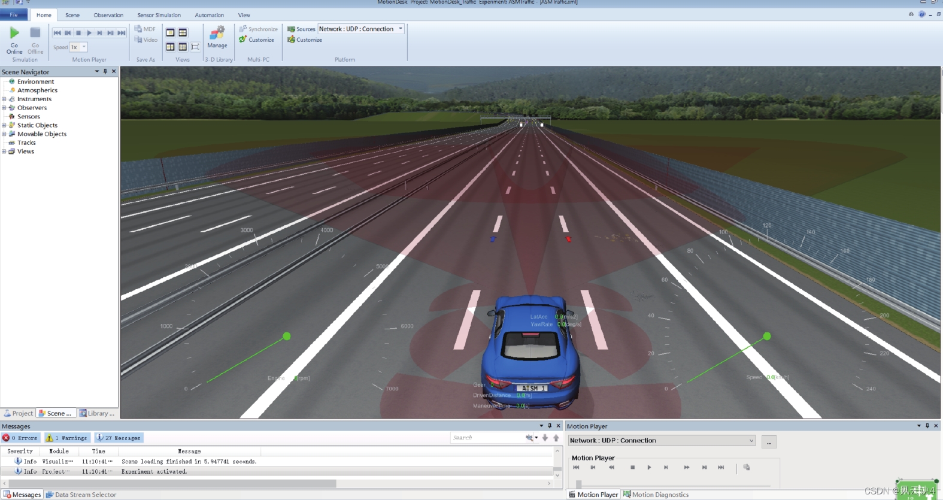Click the Platform Customize icon
Image resolution: width=943 pixels, height=500 pixels.
pyautogui.click(x=292, y=40)
